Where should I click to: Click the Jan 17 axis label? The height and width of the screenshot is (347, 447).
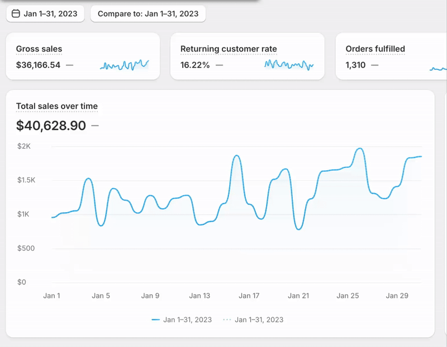(x=248, y=295)
